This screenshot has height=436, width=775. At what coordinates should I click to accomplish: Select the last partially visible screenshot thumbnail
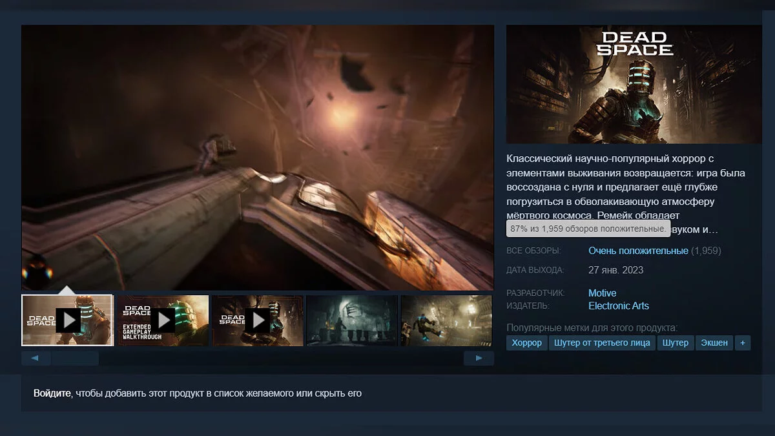pyautogui.click(x=446, y=320)
